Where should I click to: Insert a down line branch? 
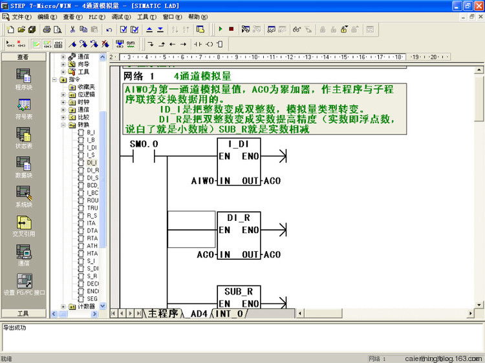tap(151, 44)
